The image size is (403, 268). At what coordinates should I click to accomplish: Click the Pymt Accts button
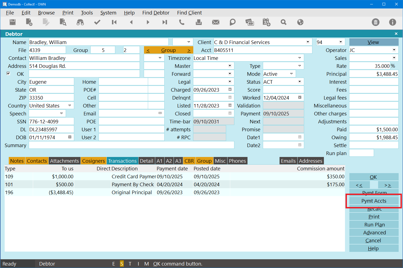point(374,201)
